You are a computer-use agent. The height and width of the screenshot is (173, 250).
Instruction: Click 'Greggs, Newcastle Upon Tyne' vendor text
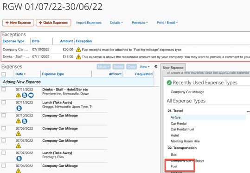coord(67,107)
